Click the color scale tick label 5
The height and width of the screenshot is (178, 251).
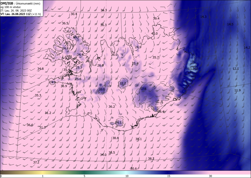tap(85, 176)
